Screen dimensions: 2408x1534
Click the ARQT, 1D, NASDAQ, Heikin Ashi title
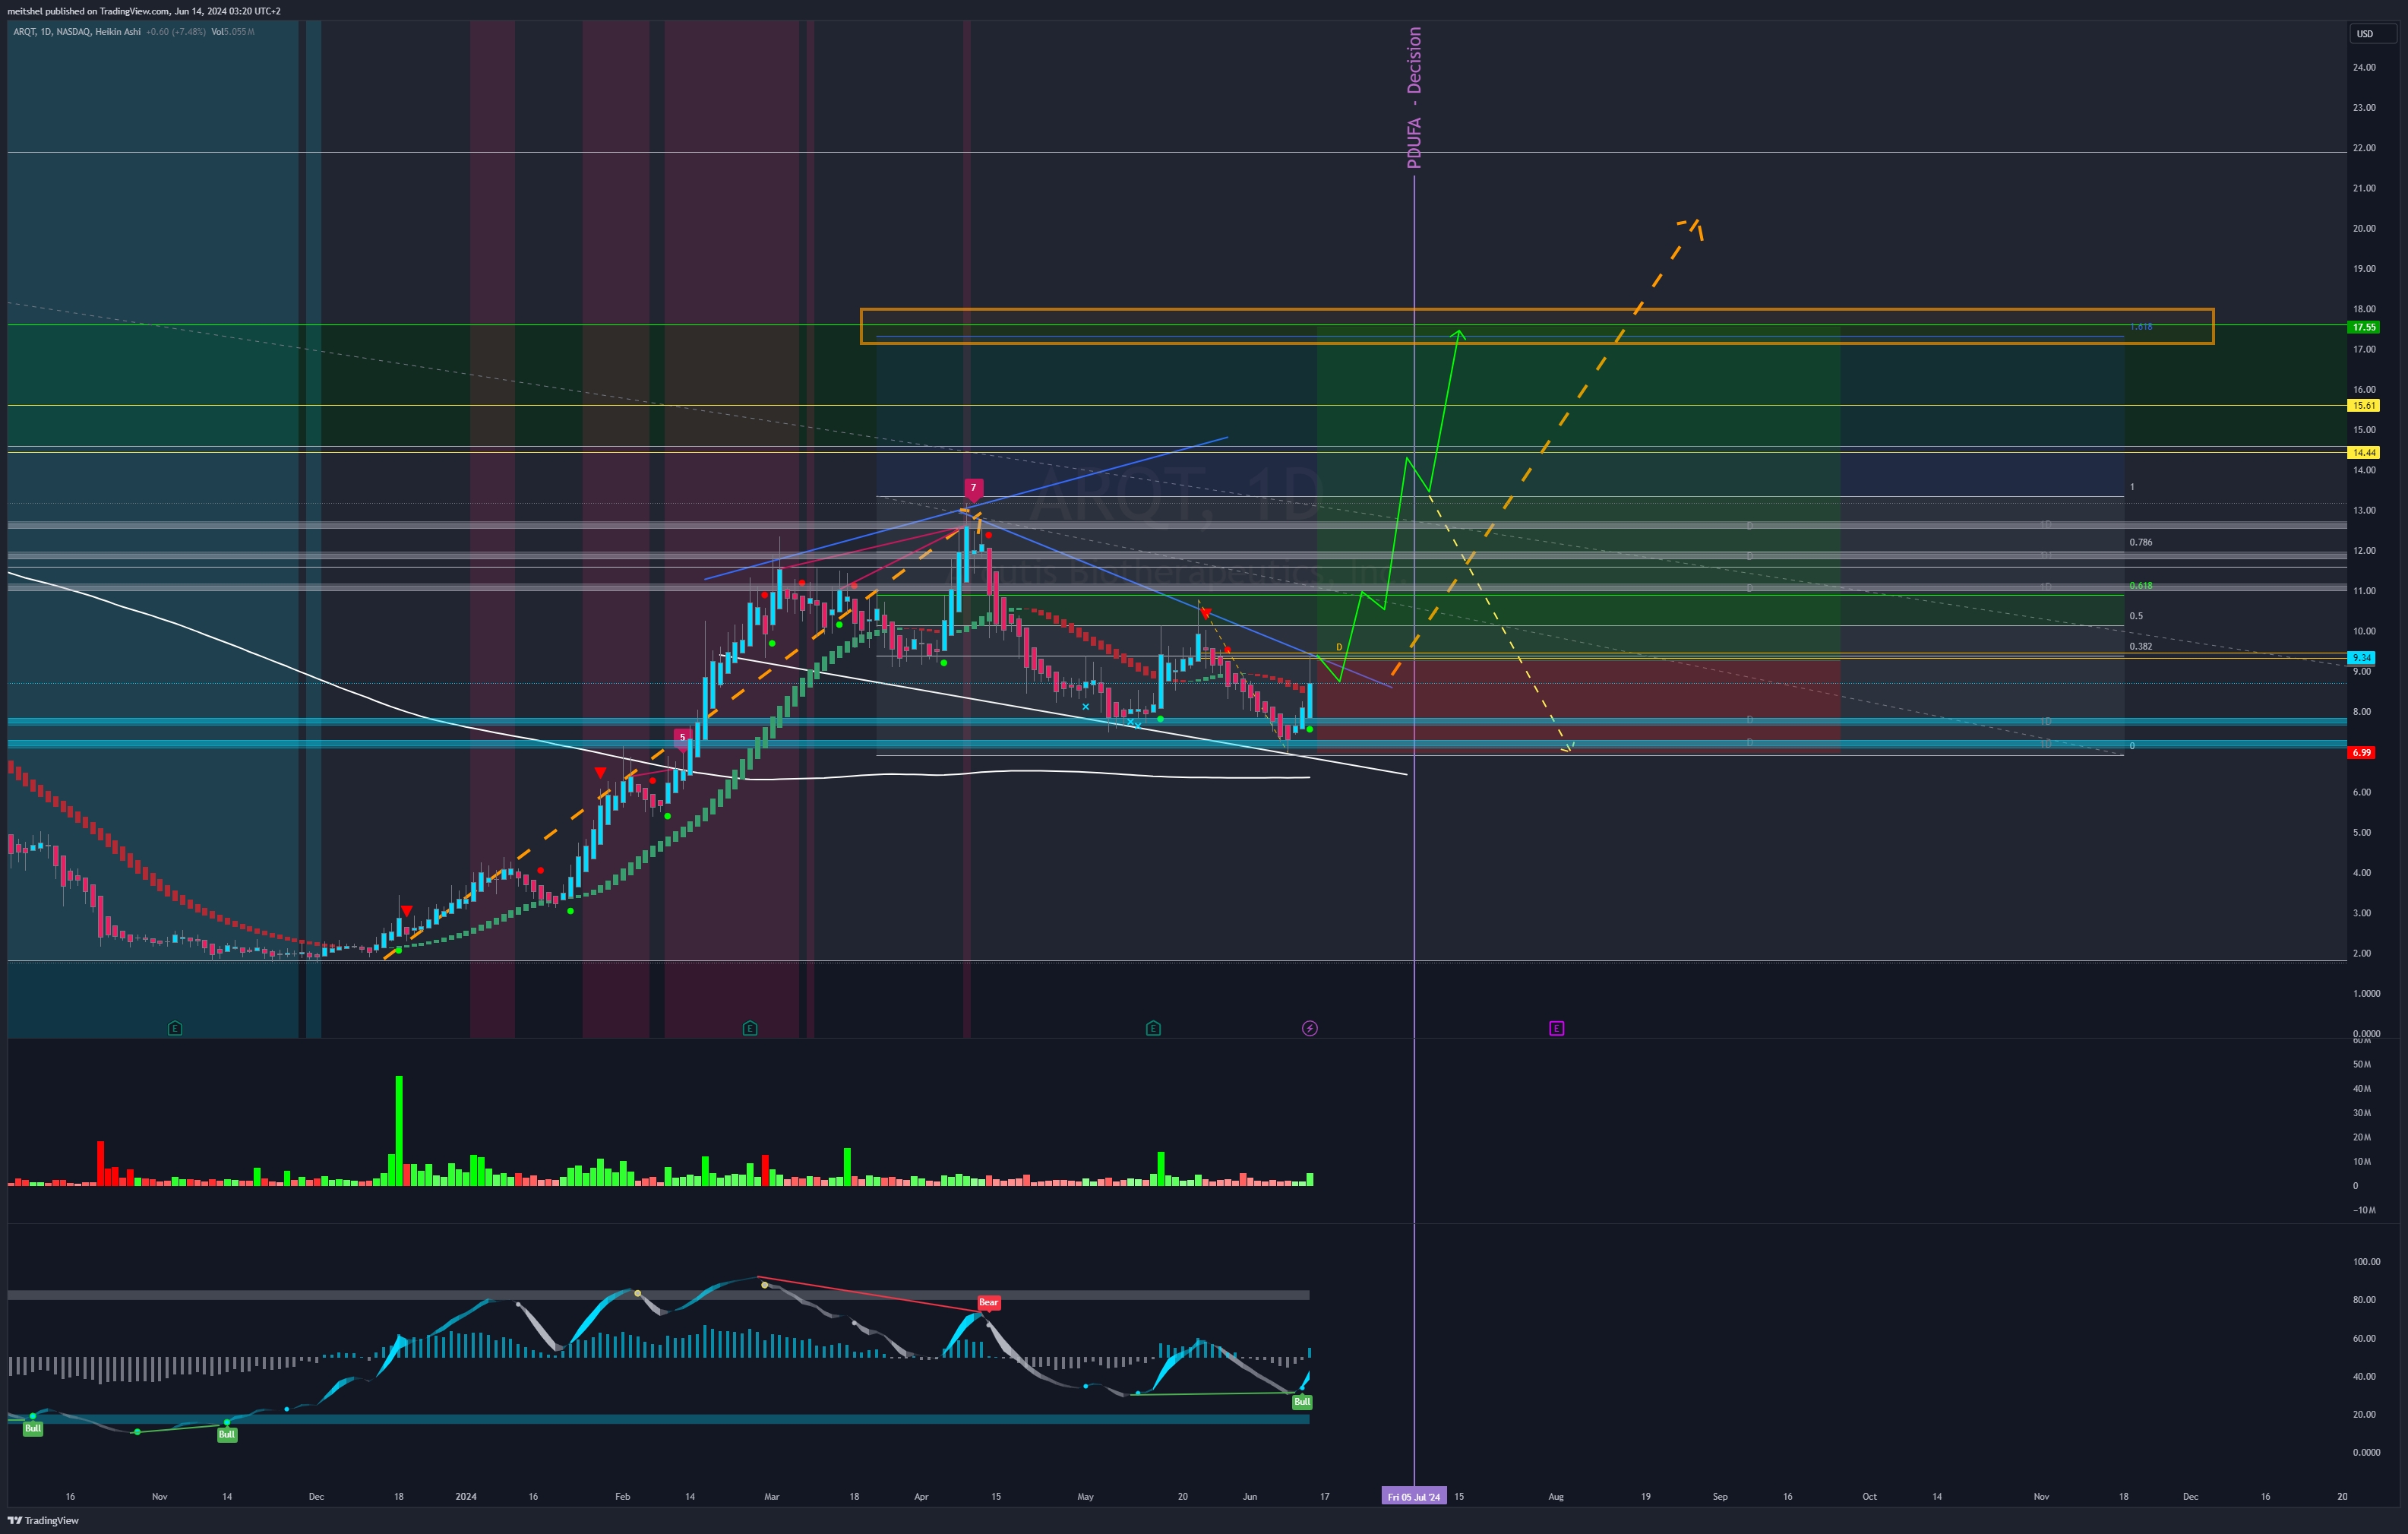[x=77, y=32]
